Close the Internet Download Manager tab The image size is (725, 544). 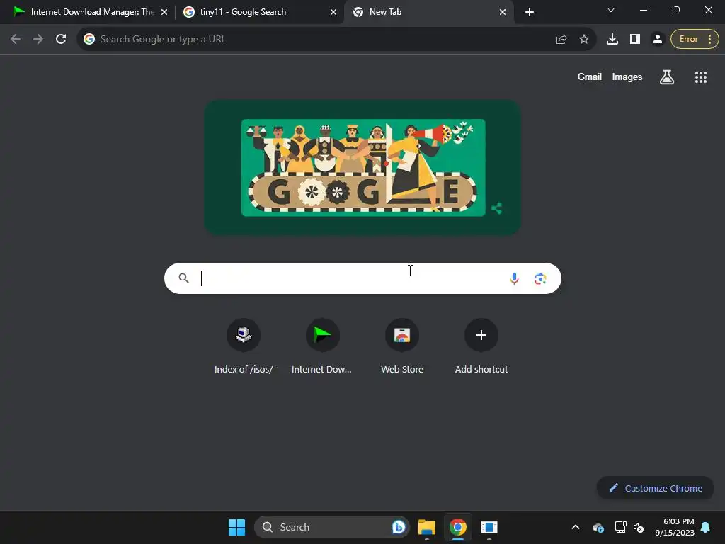(x=164, y=12)
